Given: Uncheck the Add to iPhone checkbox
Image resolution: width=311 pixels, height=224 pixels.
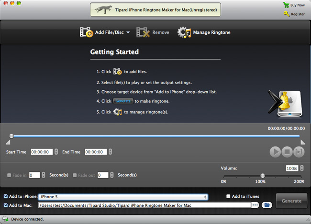Looking at the screenshot, I should (6, 196).
